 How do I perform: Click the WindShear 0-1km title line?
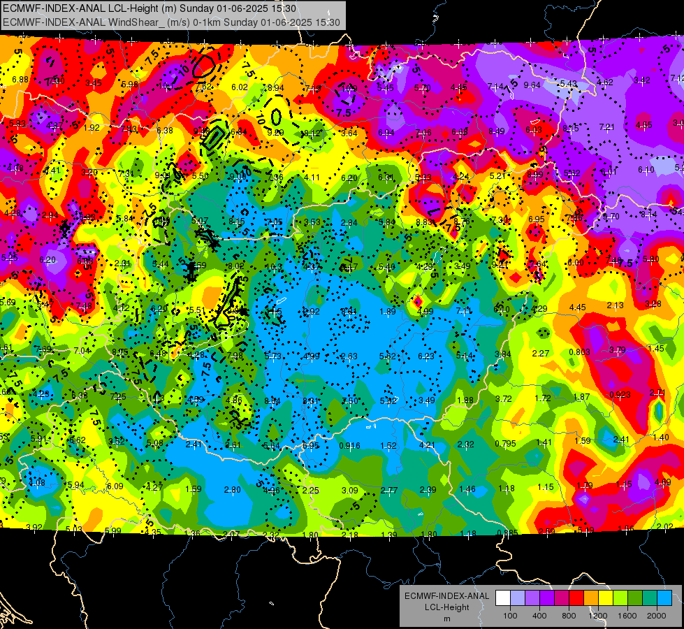click(x=171, y=22)
